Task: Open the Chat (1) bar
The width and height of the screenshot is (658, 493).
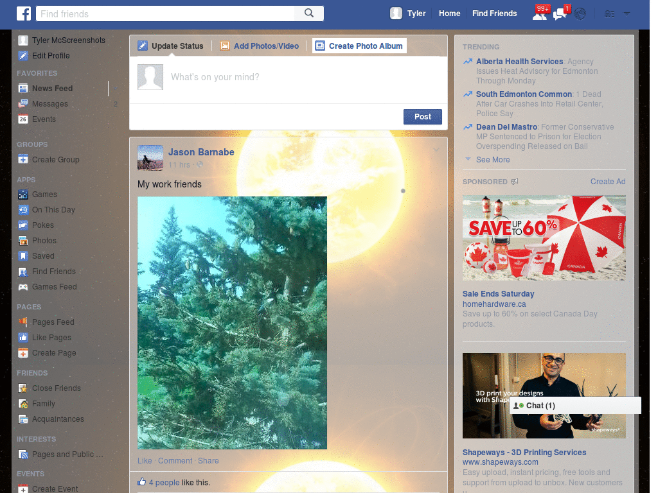Action: point(575,406)
